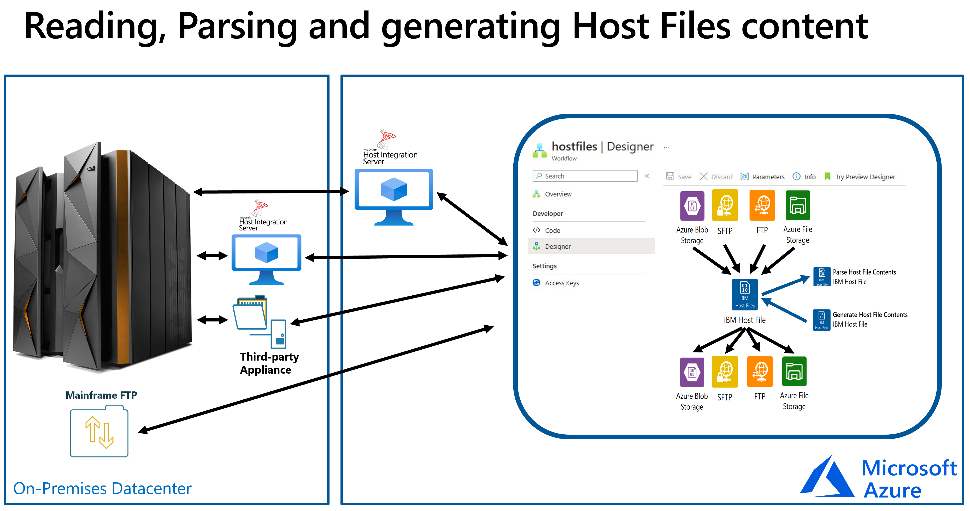Select the Designer menu item

591,246
